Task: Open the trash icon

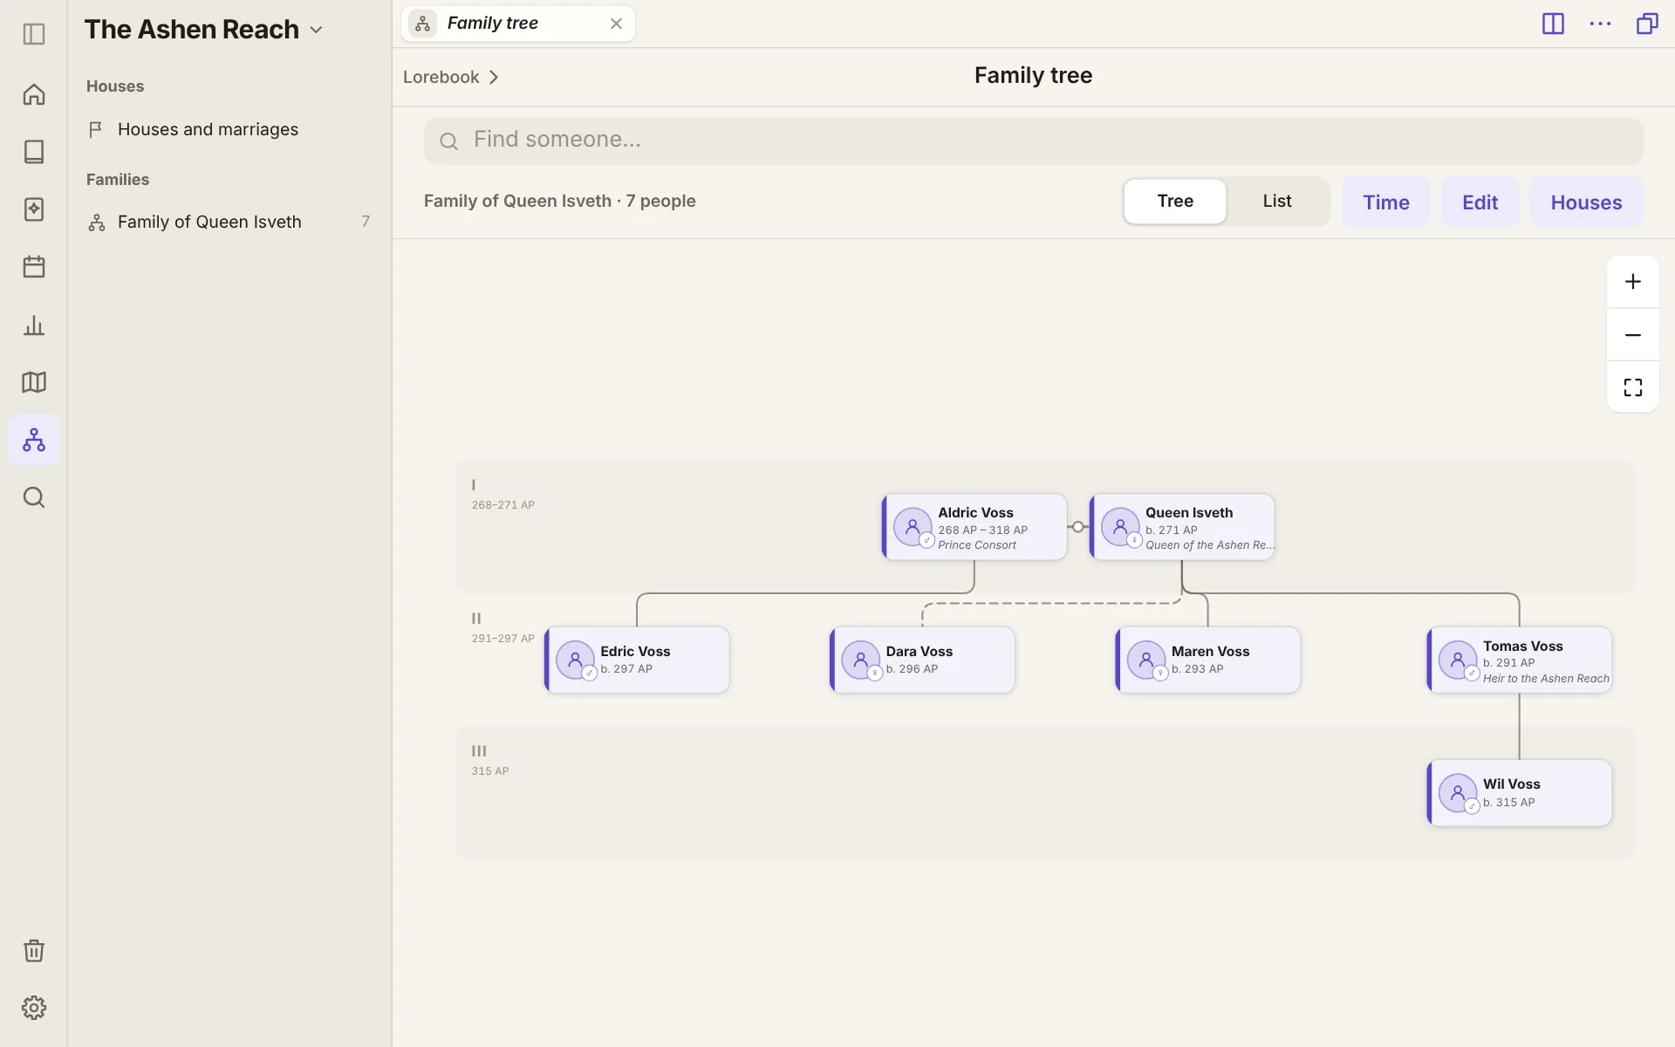Action: coord(34,950)
